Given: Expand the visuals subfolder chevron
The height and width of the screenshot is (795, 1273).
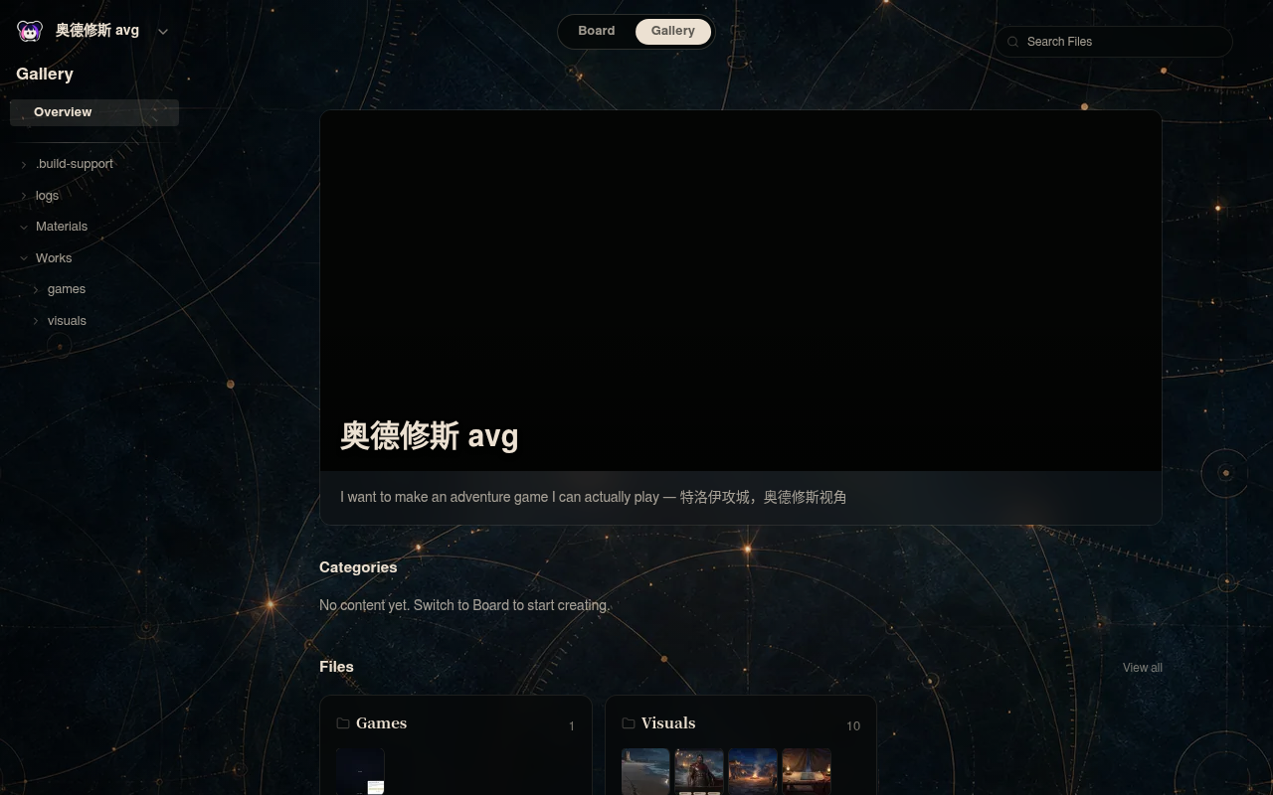Looking at the screenshot, I should click(x=36, y=321).
